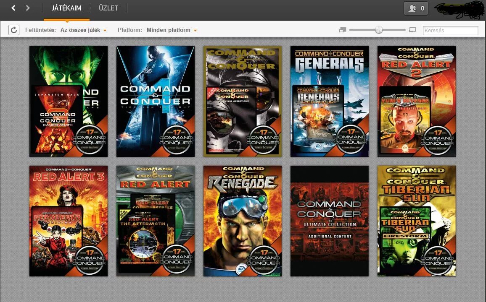This screenshot has width=486, height=302.
Task: Open the Red Alert Aftermath game tile
Action: (156, 221)
